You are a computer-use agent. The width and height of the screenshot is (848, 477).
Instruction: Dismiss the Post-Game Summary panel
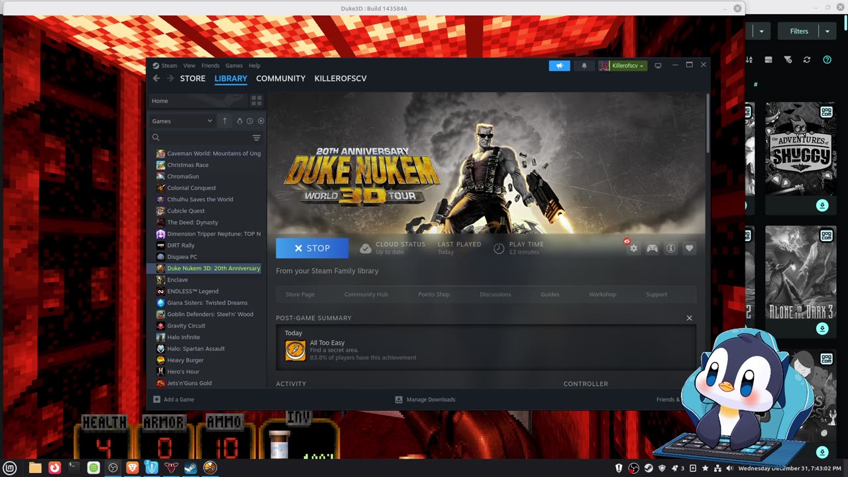point(689,318)
